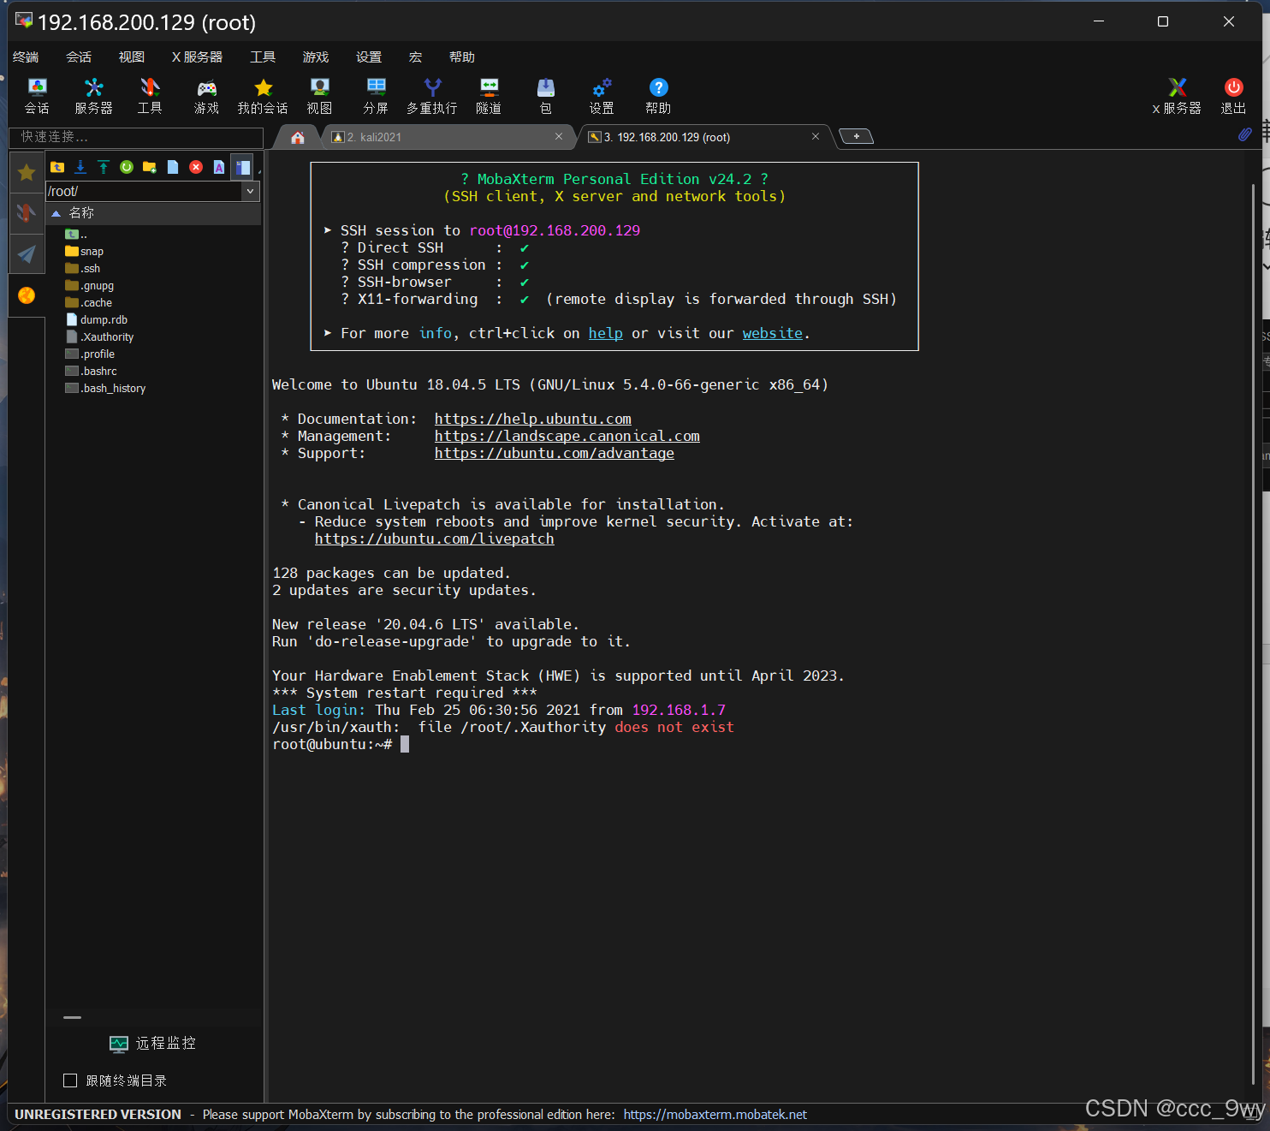Open 多重执行 (MultiExec) toolbar icon
Viewport: 1270px width, 1131px height.
[432, 96]
